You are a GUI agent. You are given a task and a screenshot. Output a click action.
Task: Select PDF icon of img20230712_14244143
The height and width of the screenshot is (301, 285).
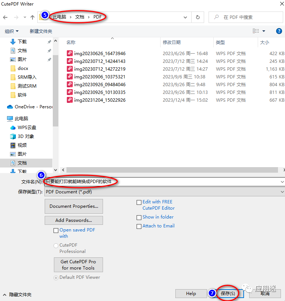tap(69, 61)
